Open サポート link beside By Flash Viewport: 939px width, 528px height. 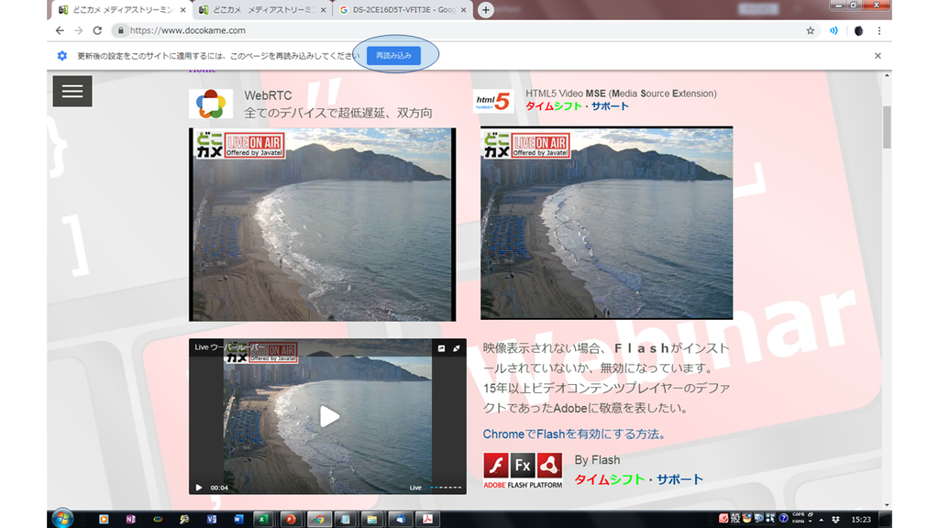click(679, 479)
